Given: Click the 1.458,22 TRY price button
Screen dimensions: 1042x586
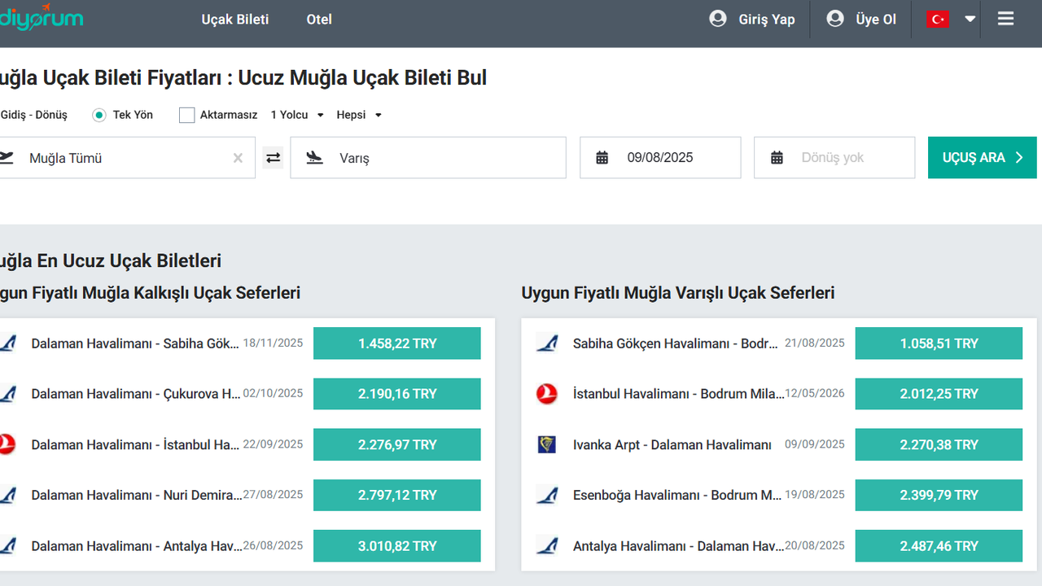Looking at the screenshot, I should click(397, 343).
